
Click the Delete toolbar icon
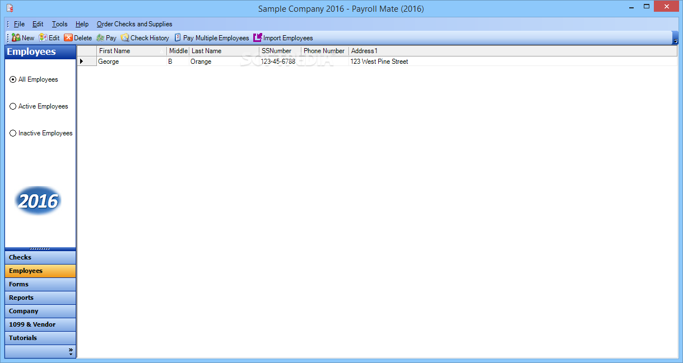[x=68, y=38]
